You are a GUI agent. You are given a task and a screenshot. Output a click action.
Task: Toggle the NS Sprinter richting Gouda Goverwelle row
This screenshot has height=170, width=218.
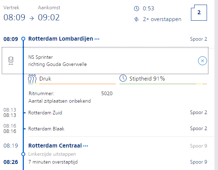click(105, 61)
